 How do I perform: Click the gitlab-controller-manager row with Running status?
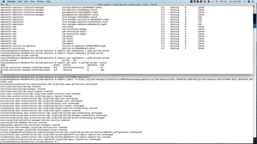click(x=53, y=70)
